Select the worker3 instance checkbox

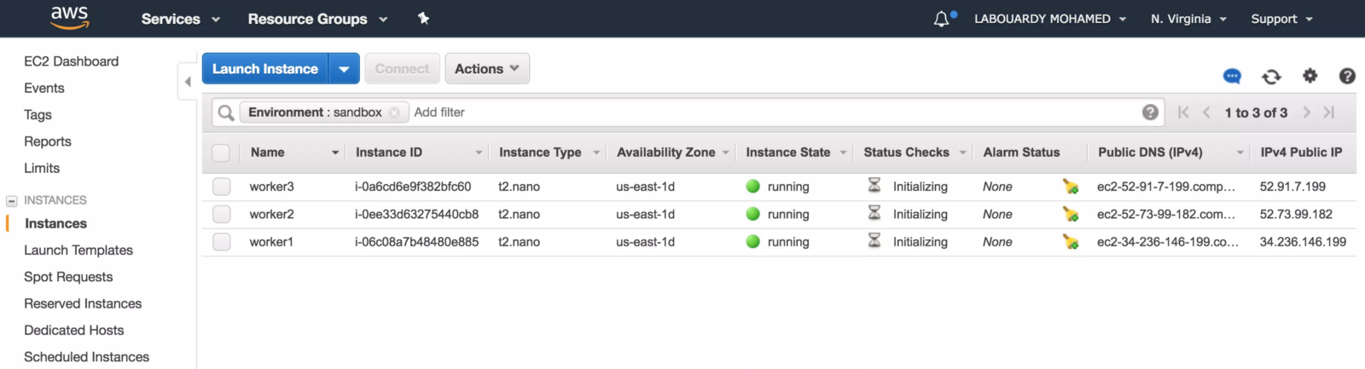tap(222, 187)
